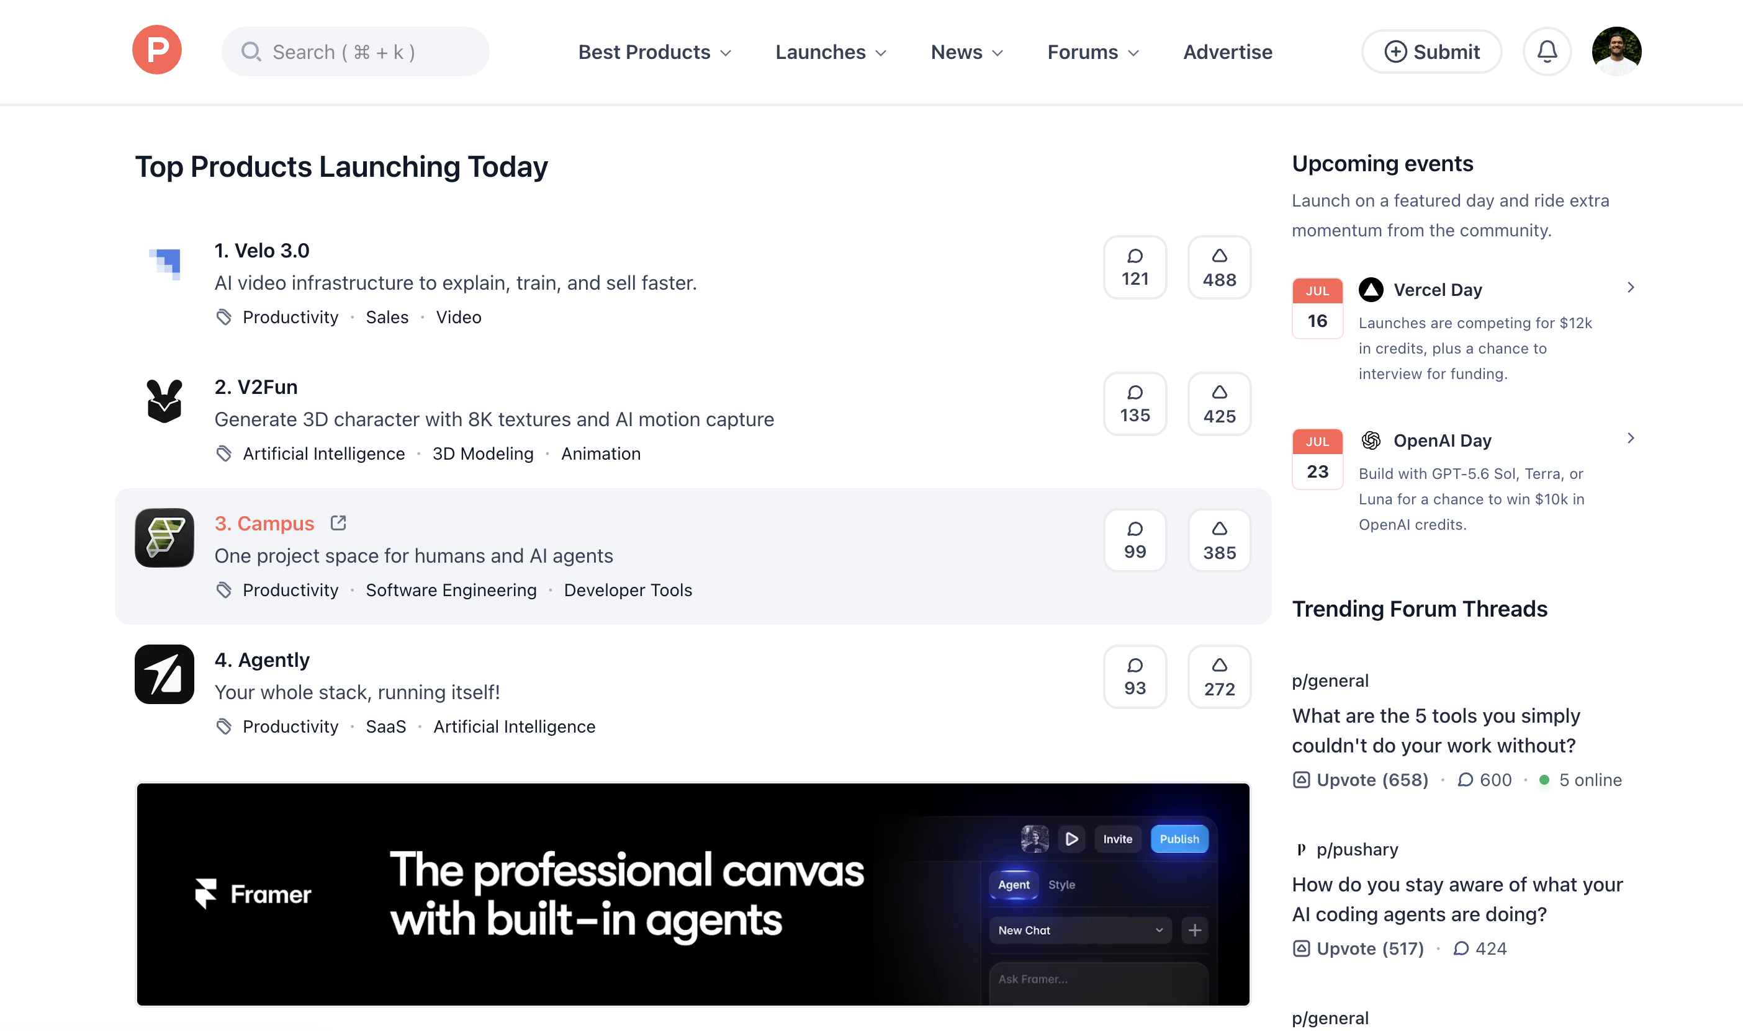1743x1031 pixels.
Task: Click the Velo 3.0 product icon
Action: [x=164, y=265]
